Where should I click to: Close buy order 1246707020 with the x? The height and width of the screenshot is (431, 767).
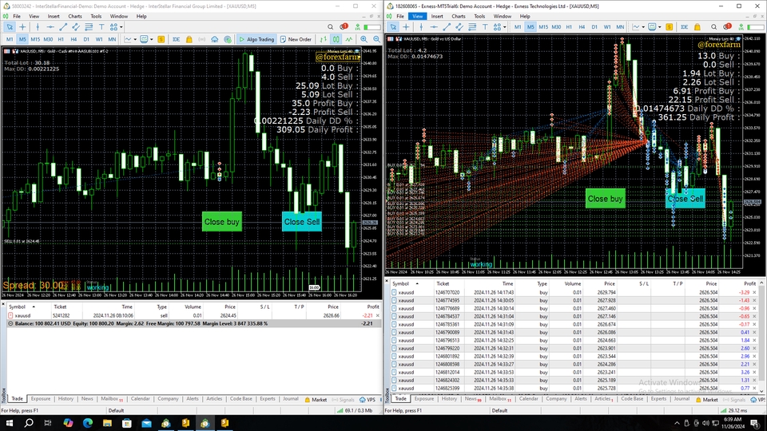(x=754, y=293)
